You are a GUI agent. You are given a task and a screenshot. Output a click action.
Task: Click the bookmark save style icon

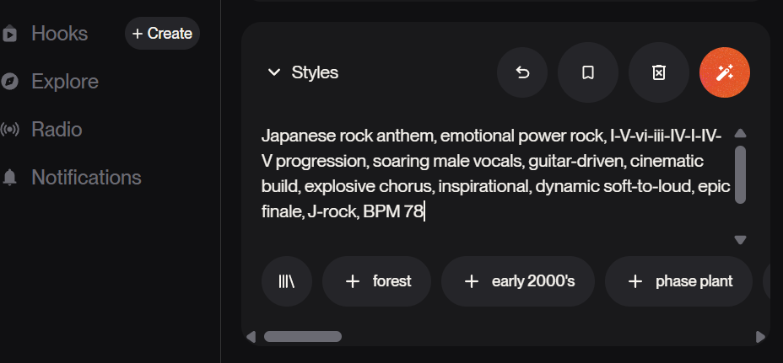pos(588,72)
